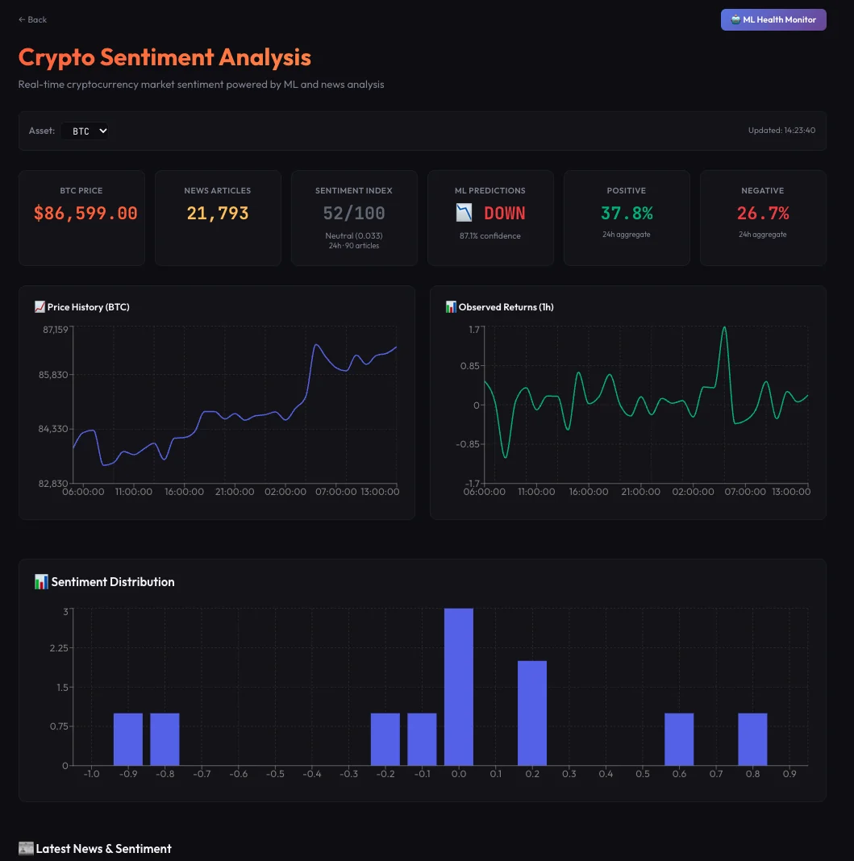Click the sentiment index value 52/100

click(354, 213)
